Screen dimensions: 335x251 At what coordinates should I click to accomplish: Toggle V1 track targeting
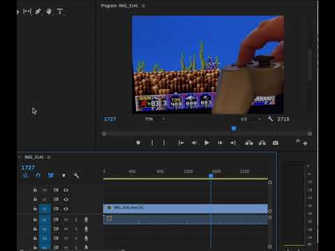pos(45,208)
